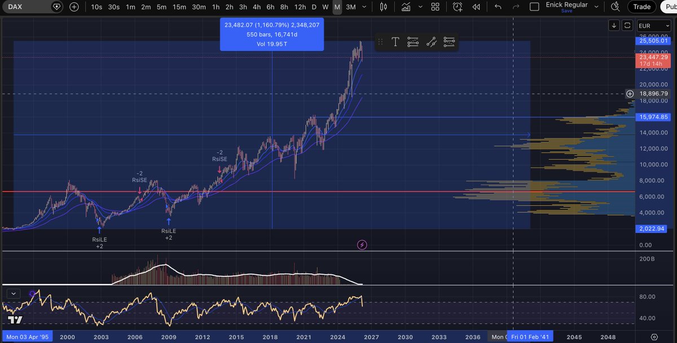Select the line style tool in the floating toolbar
The height and width of the screenshot is (343, 677).
[431, 42]
